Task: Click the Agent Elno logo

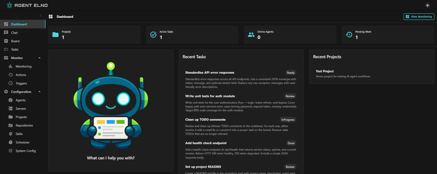Action: [27, 5]
